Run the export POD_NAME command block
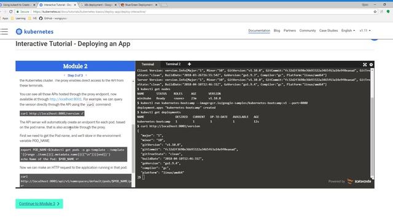393x221 pixels. click(74, 154)
